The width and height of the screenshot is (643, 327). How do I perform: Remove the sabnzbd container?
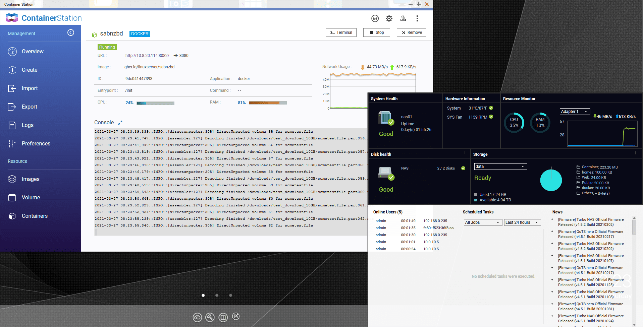tap(412, 32)
